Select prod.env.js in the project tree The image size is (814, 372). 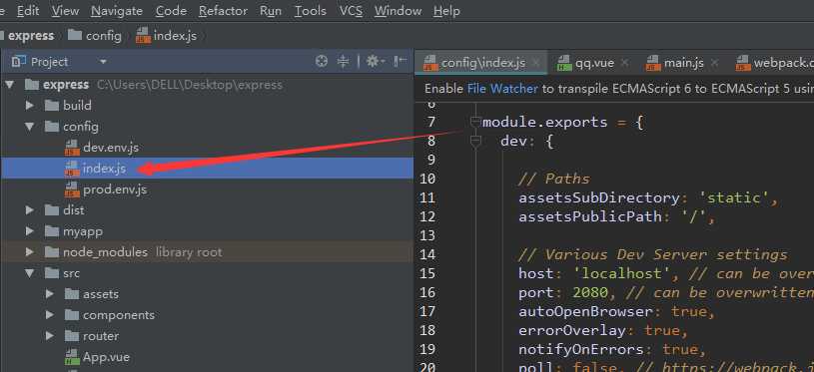pyautogui.click(x=115, y=189)
